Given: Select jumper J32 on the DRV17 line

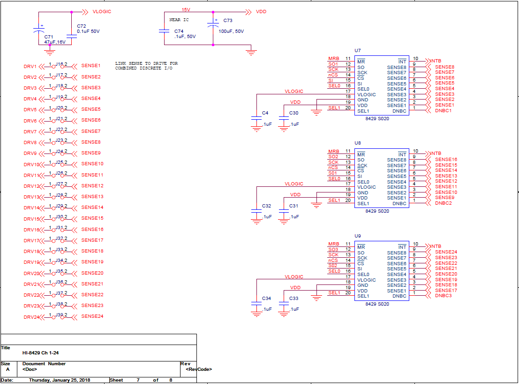Looking at the screenshot, I should pos(58,240).
